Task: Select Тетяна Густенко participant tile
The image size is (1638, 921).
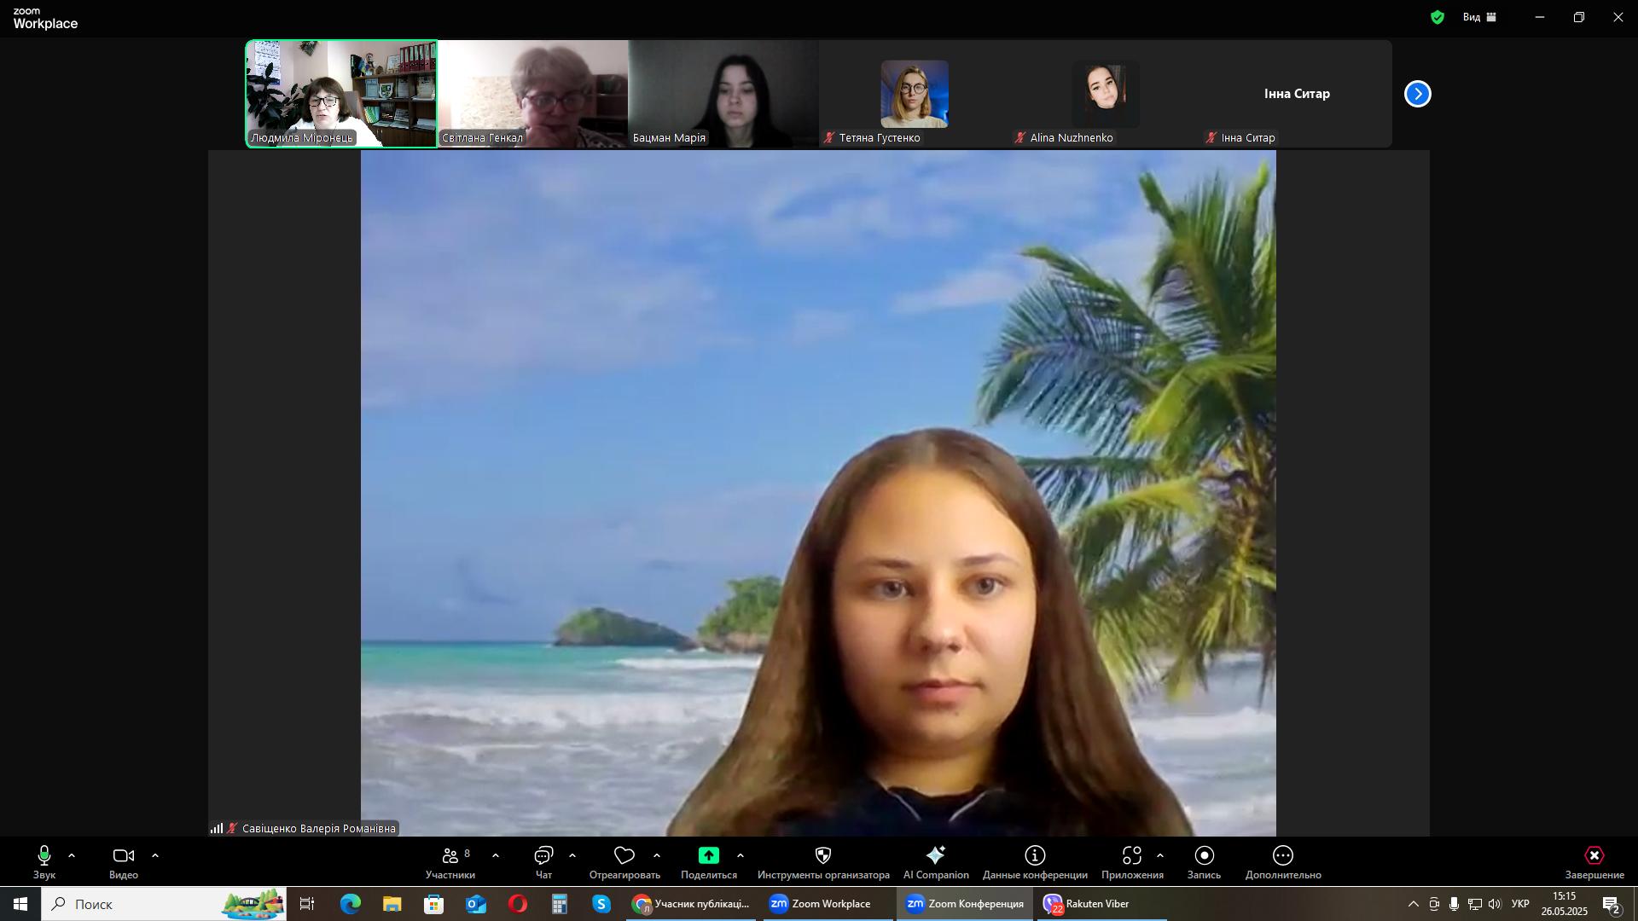Action: 915,94
